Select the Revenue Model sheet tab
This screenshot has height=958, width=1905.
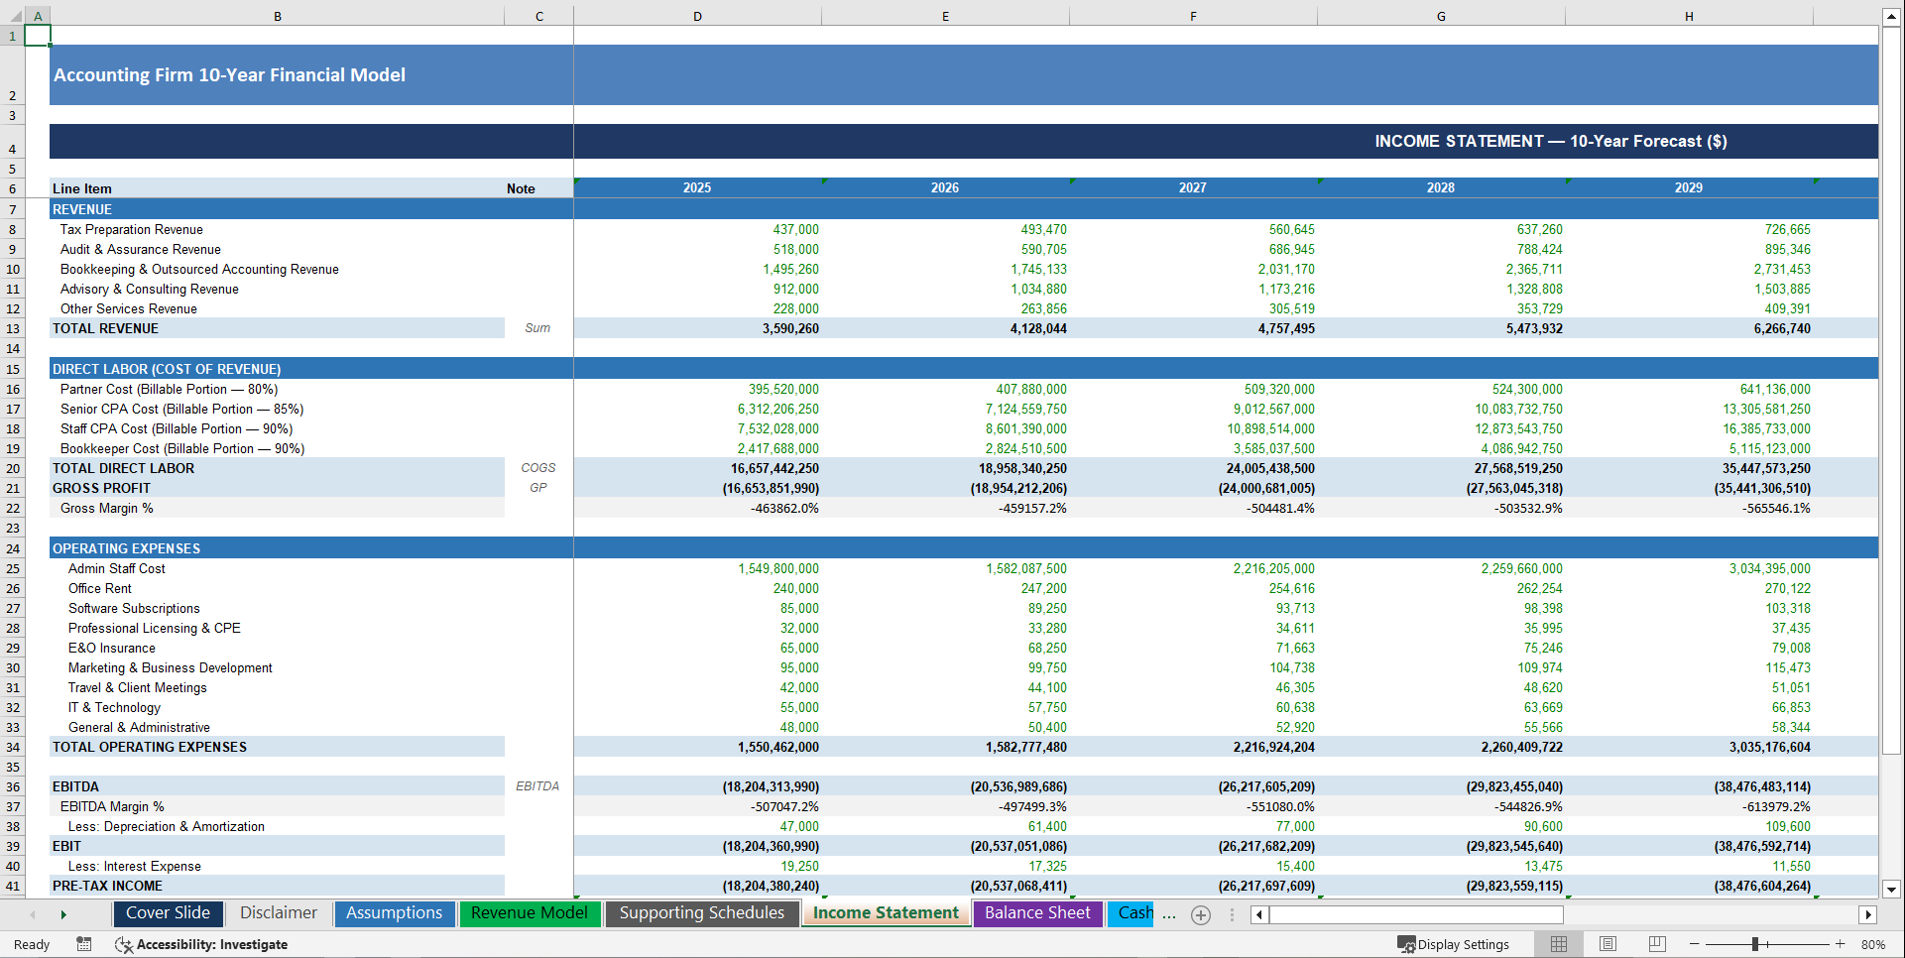(x=530, y=913)
